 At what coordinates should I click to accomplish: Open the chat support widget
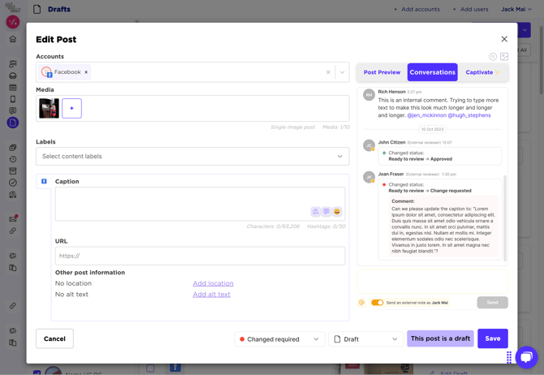(x=526, y=356)
